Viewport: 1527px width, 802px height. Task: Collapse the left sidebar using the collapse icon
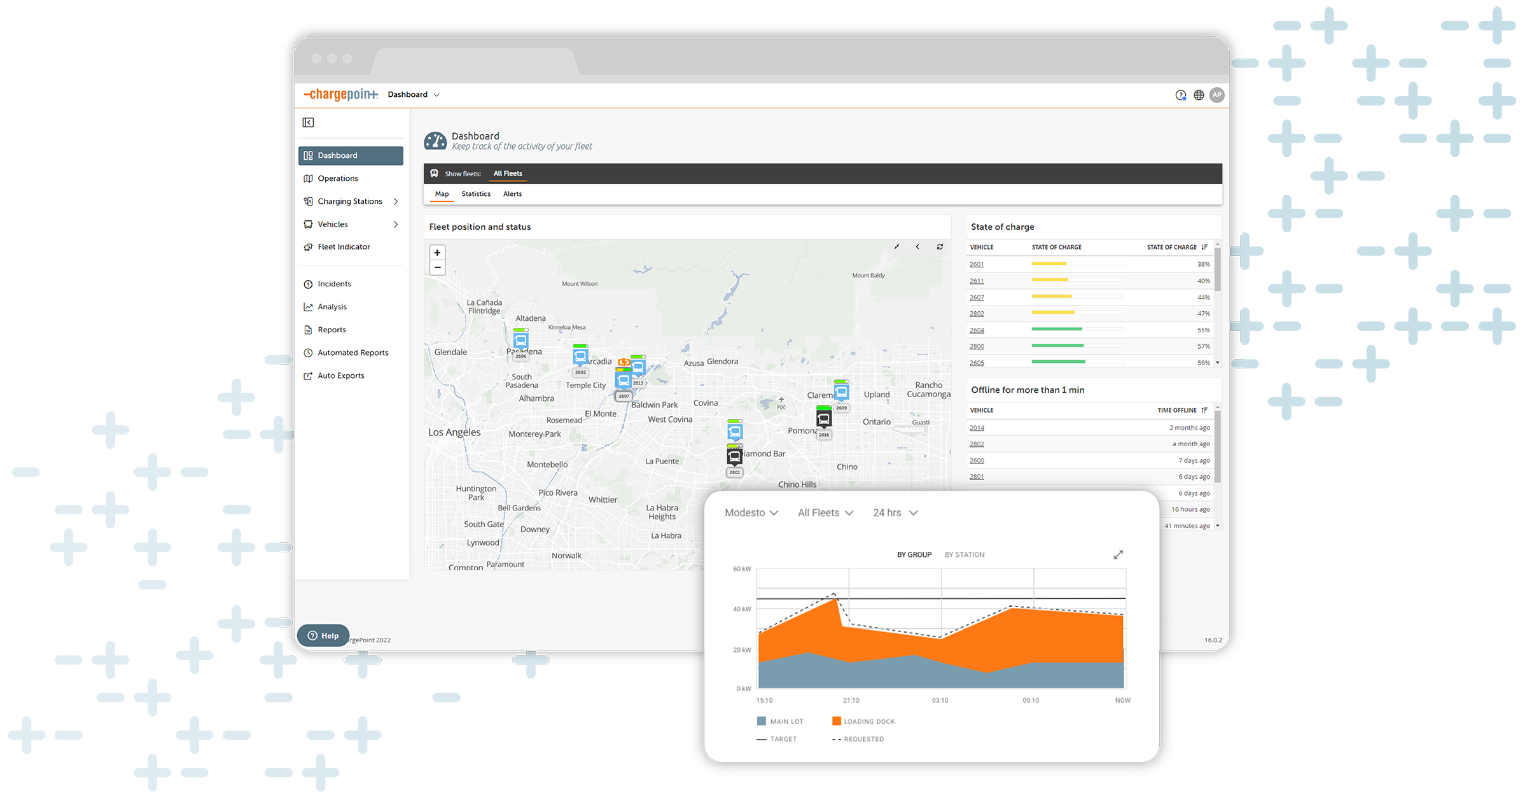click(x=308, y=122)
